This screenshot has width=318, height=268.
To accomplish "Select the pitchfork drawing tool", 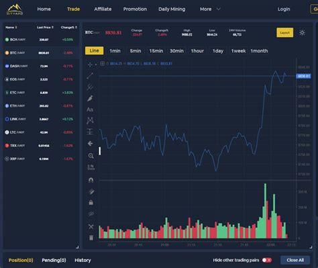I will pos(90,87).
